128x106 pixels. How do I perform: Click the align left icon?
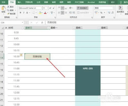click(59, 13)
